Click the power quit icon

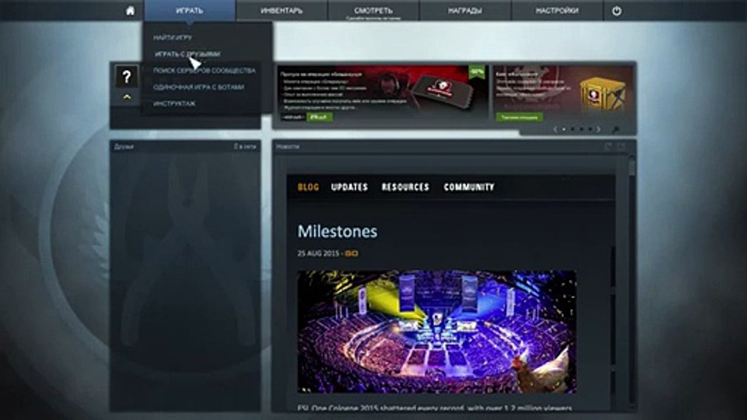click(x=617, y=10)
